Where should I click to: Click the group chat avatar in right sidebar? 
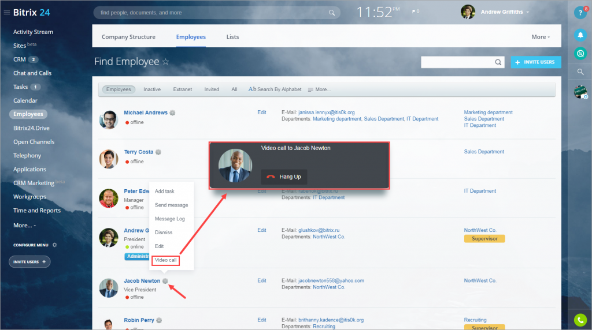pos(580,92)
